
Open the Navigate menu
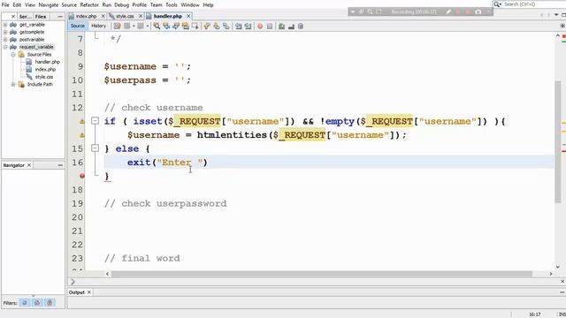pyautogui.click(x=49, y=4)
